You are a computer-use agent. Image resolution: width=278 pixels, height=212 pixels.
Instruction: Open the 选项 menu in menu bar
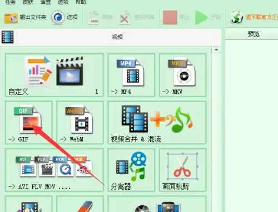pos(63,2)
